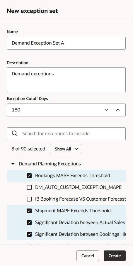Viewport: 133px width, 266px height.
Task: Increase Exception Cutoff Days with up chevron
Action: [118, 110]
